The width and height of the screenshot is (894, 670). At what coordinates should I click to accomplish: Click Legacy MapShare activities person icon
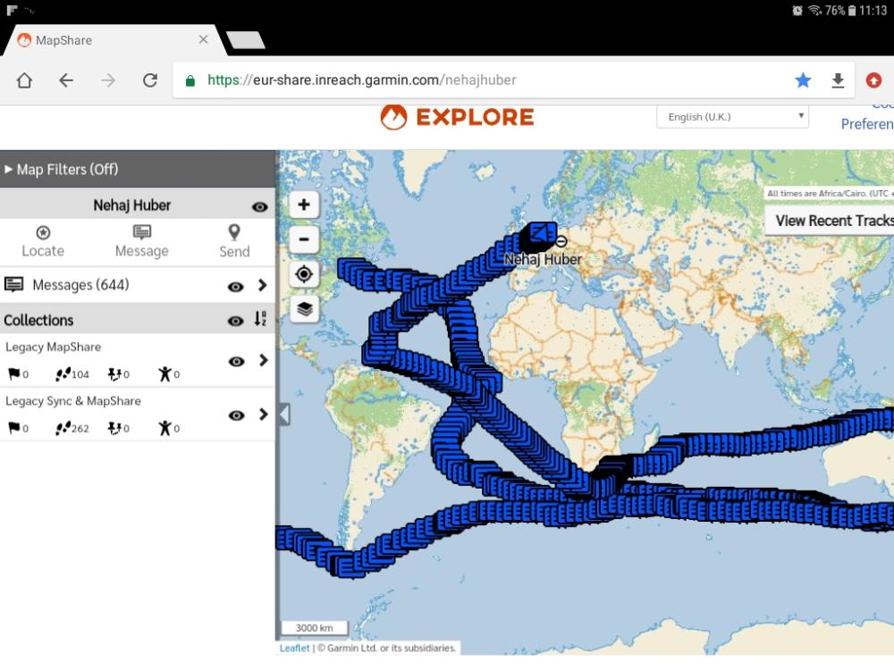pyautogui.click(x=164, y=373)
